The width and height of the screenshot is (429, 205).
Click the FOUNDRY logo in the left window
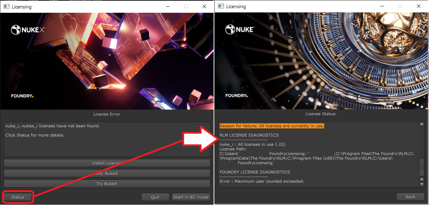coord(22,96)
